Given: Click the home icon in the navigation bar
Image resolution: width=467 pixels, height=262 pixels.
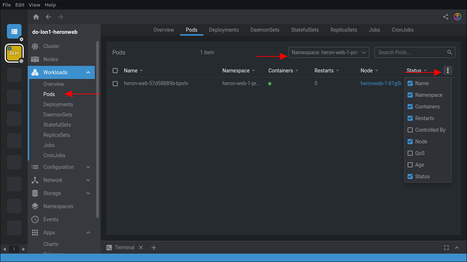Looking at the screenshot, I should pyautogui.click(x=36, y=17).
